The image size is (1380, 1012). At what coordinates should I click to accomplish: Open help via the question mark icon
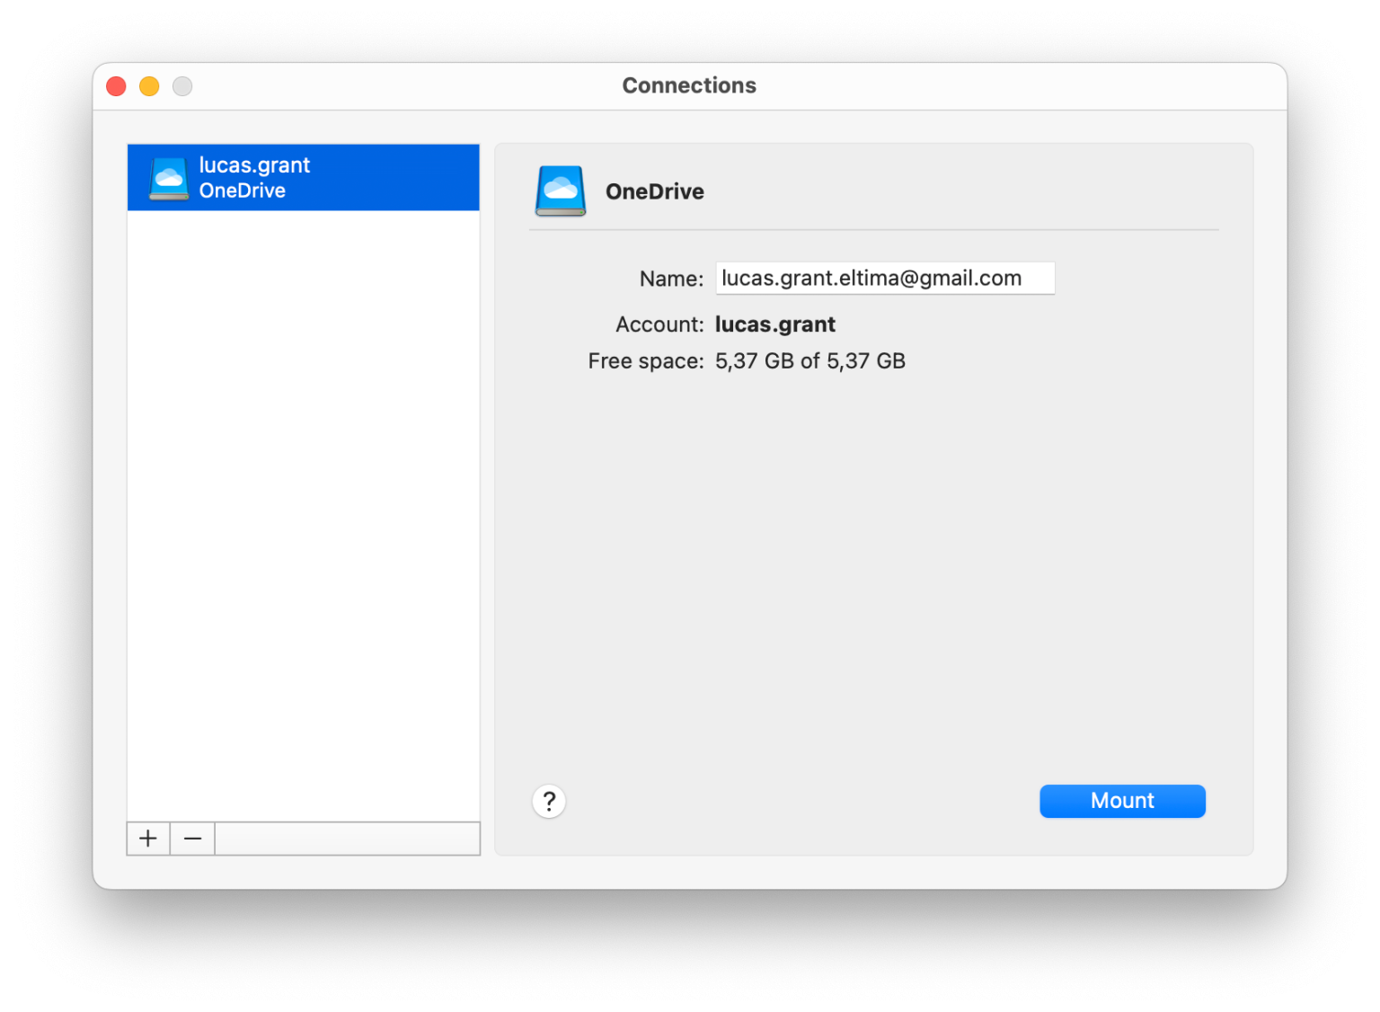point(549,801)
